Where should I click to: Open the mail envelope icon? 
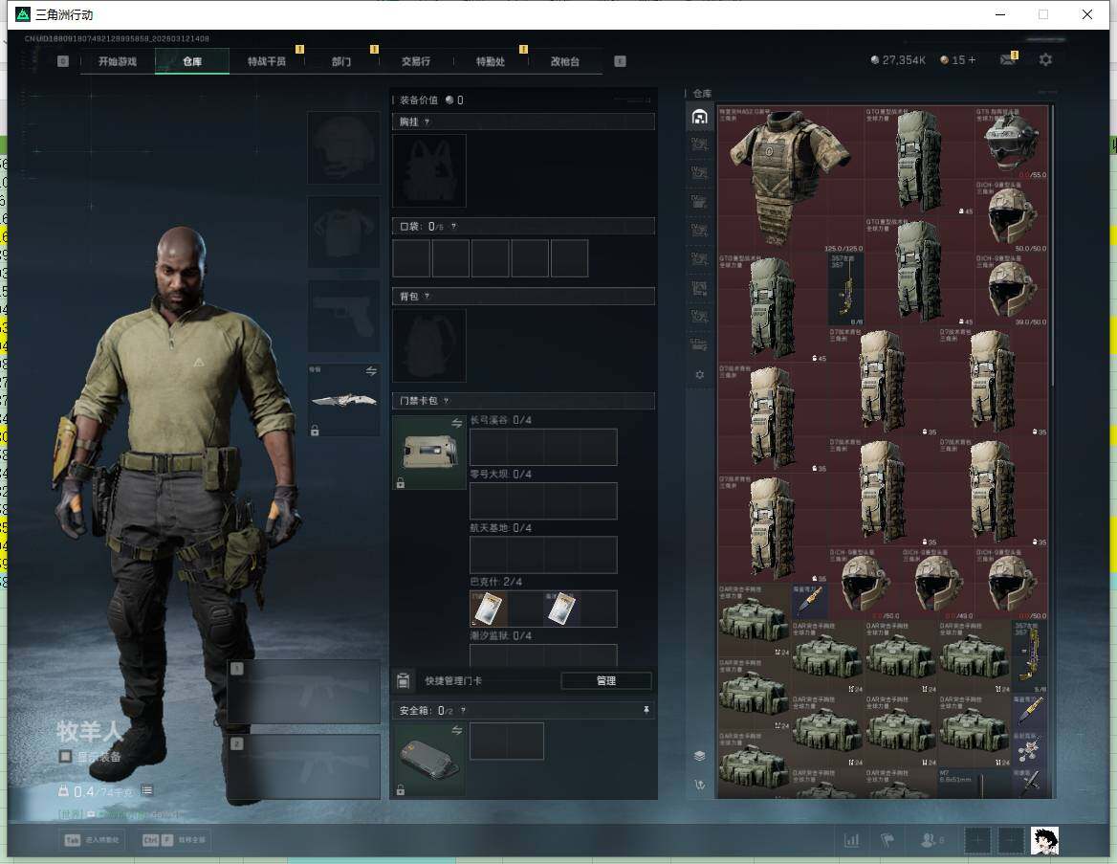1007,60
